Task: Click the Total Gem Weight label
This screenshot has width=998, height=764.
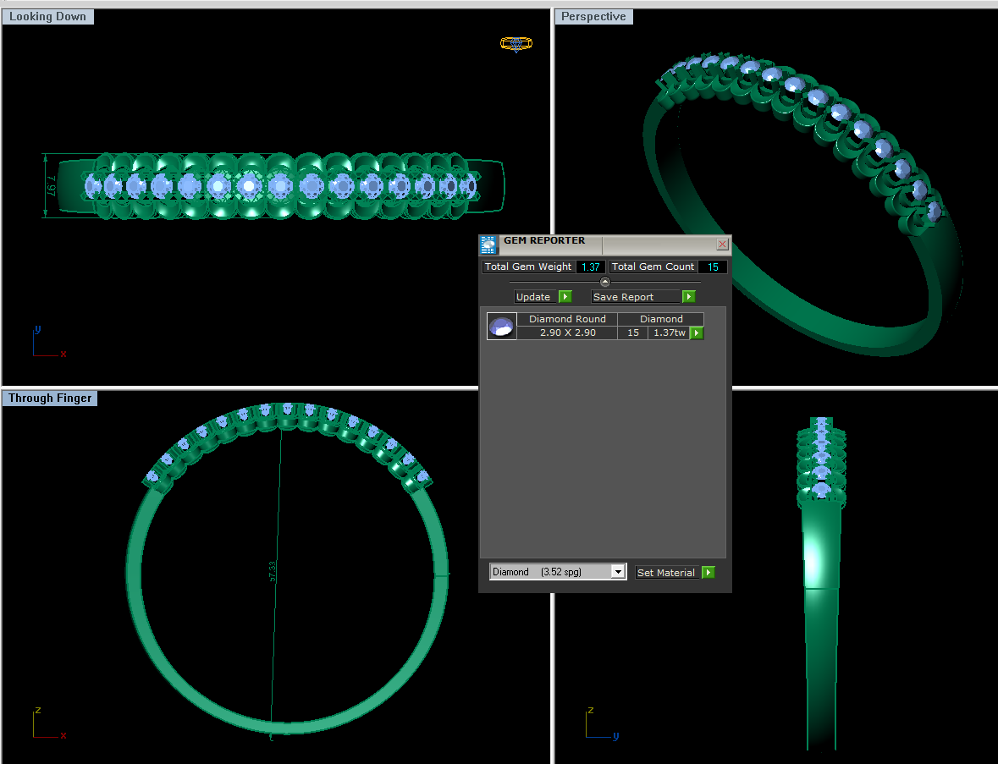Action: coord(528,267)
